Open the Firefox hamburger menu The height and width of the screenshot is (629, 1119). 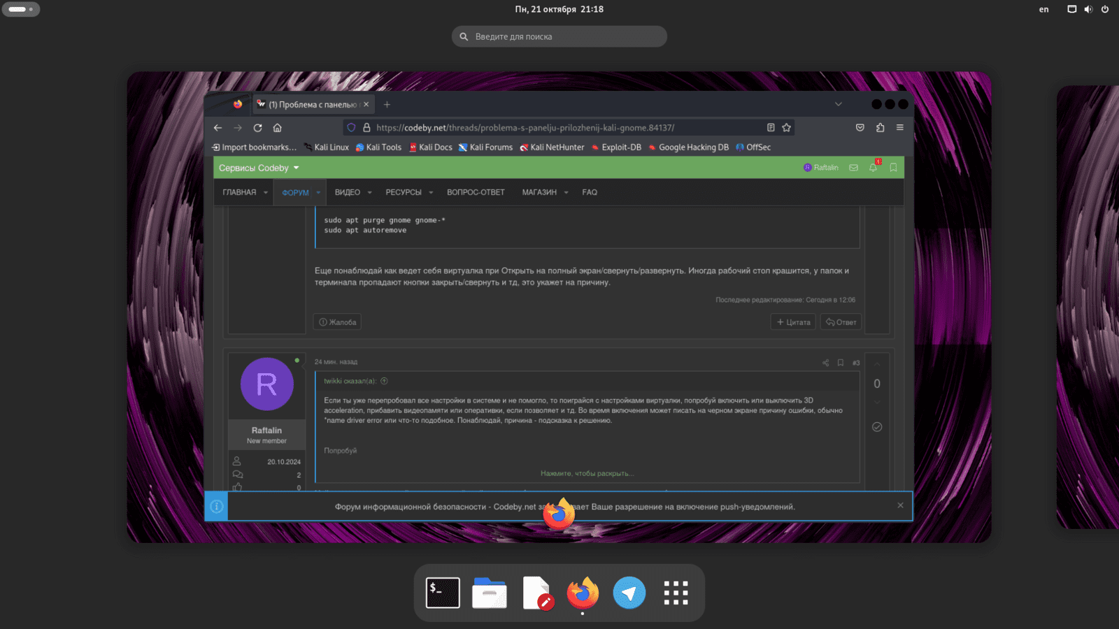tap(900, 128)
